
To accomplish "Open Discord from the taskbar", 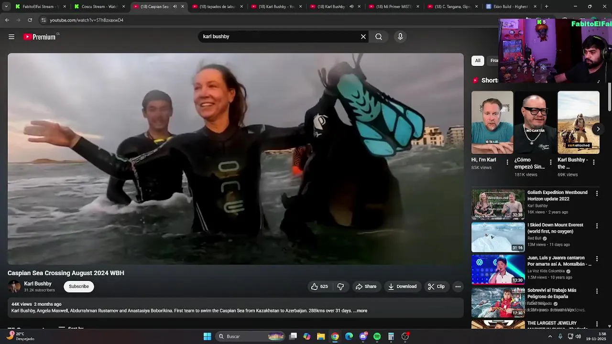I will click(363, 336).
